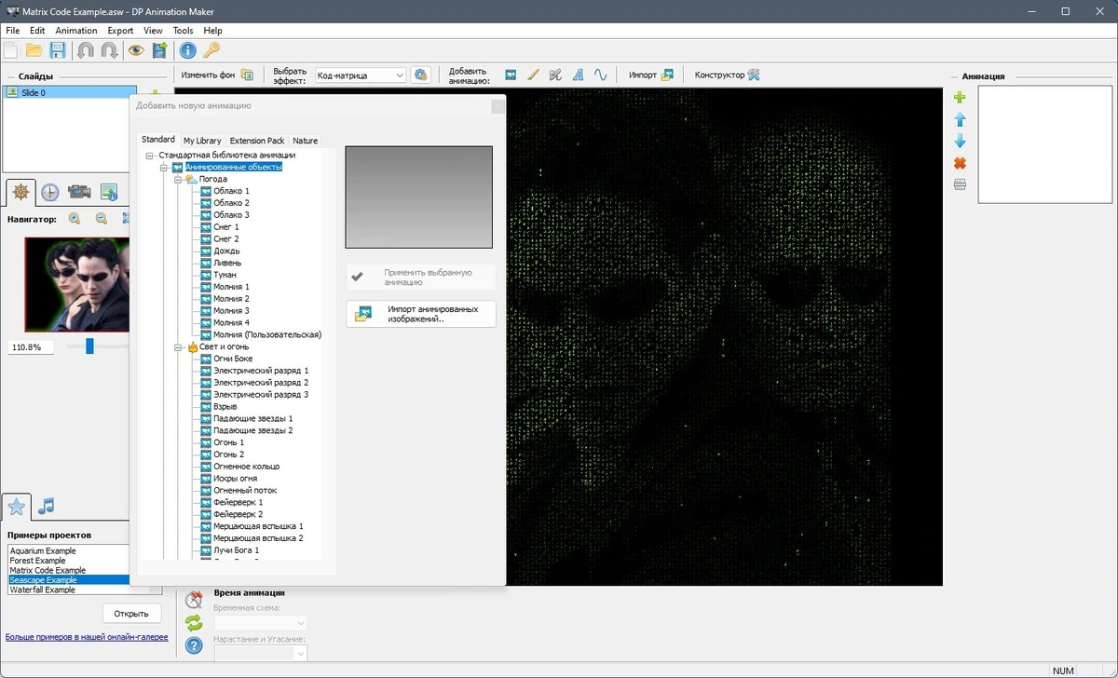Screen dimensions: 1118x678
Task: Click the Redo arrow icon
Action: tap(109, 50)
